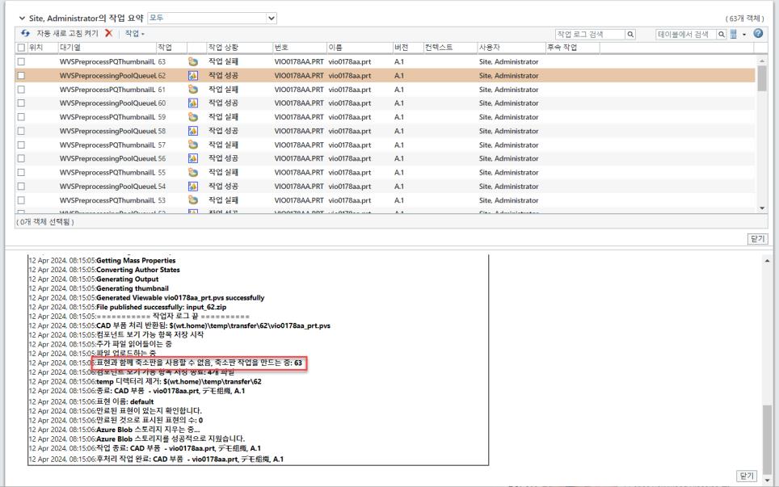
Task: Click the lower 닫기 button under the log
Action: click(747, 476)
